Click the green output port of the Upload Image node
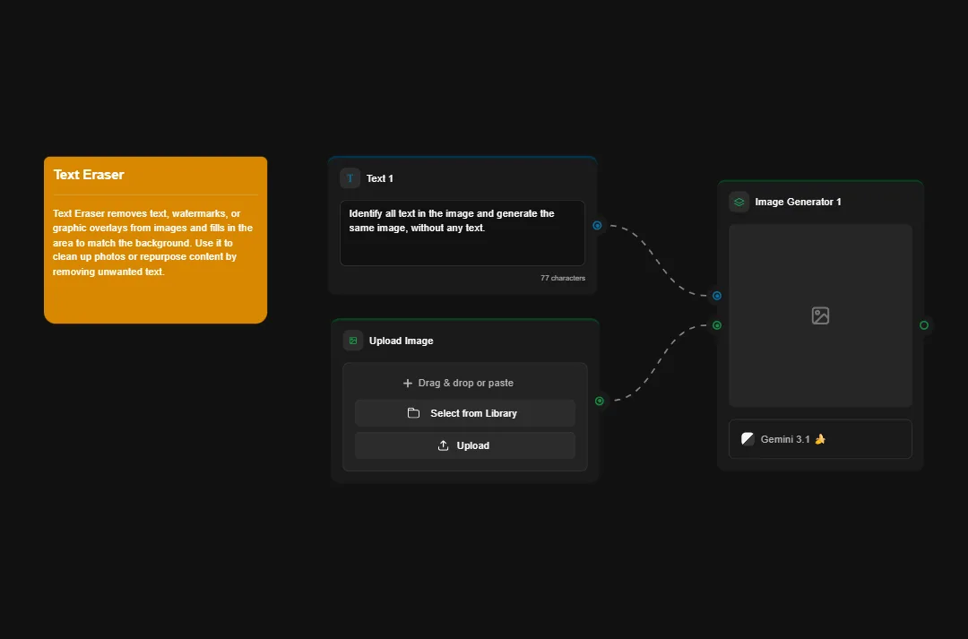 point(599,401)
